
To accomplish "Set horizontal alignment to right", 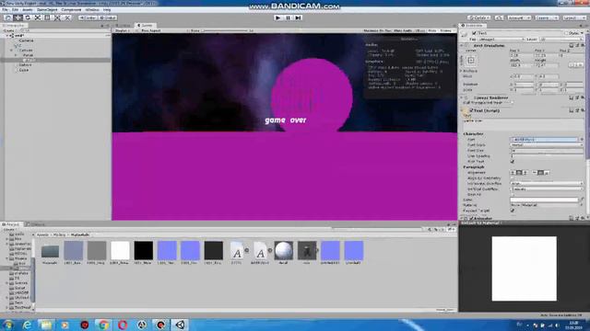I will pyautogui.click(x=525, y=173).
